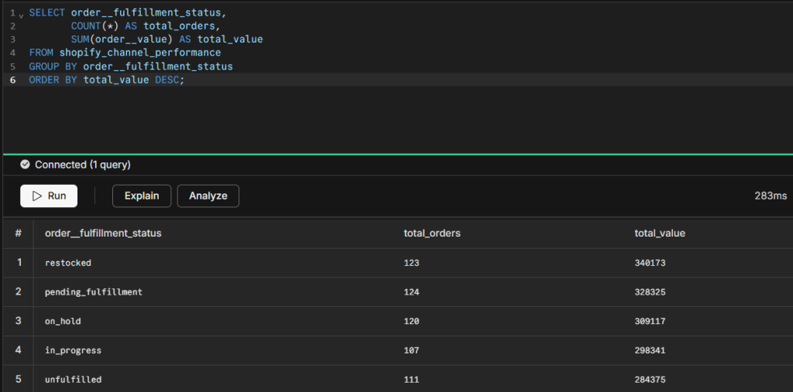Screen dimensions: 793x392
Task: Click the DESC keyword in editor
Action: (167, 80)
